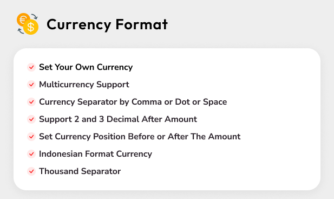Select Support 2 and 3 Decimal After Amount
This screenshot has height=199, width=334.
[x=118, y=119]
